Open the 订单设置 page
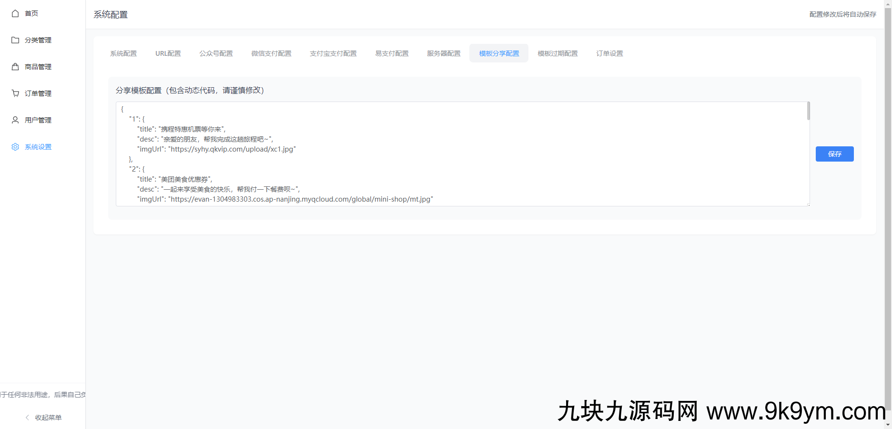The height and width of the screenshot is (429, 892). point(609,53)
